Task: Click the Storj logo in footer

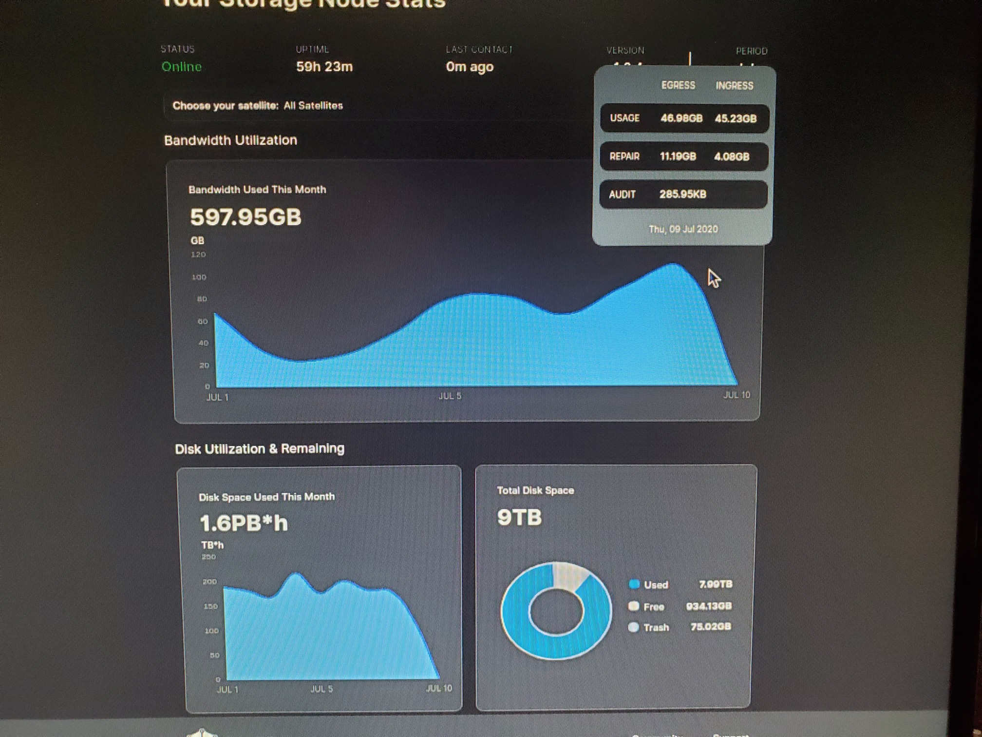Action: pyautogui.click(x=202, y=733)
